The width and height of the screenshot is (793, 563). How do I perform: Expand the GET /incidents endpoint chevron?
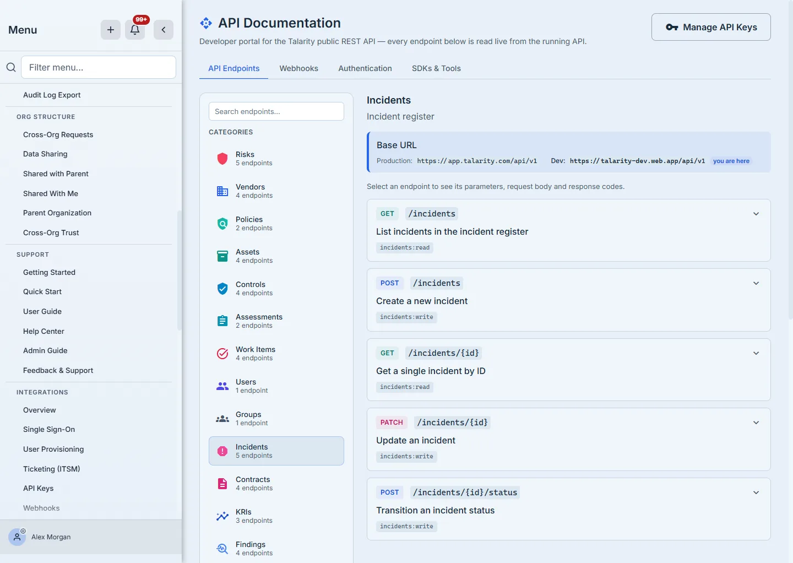point(756,214)
